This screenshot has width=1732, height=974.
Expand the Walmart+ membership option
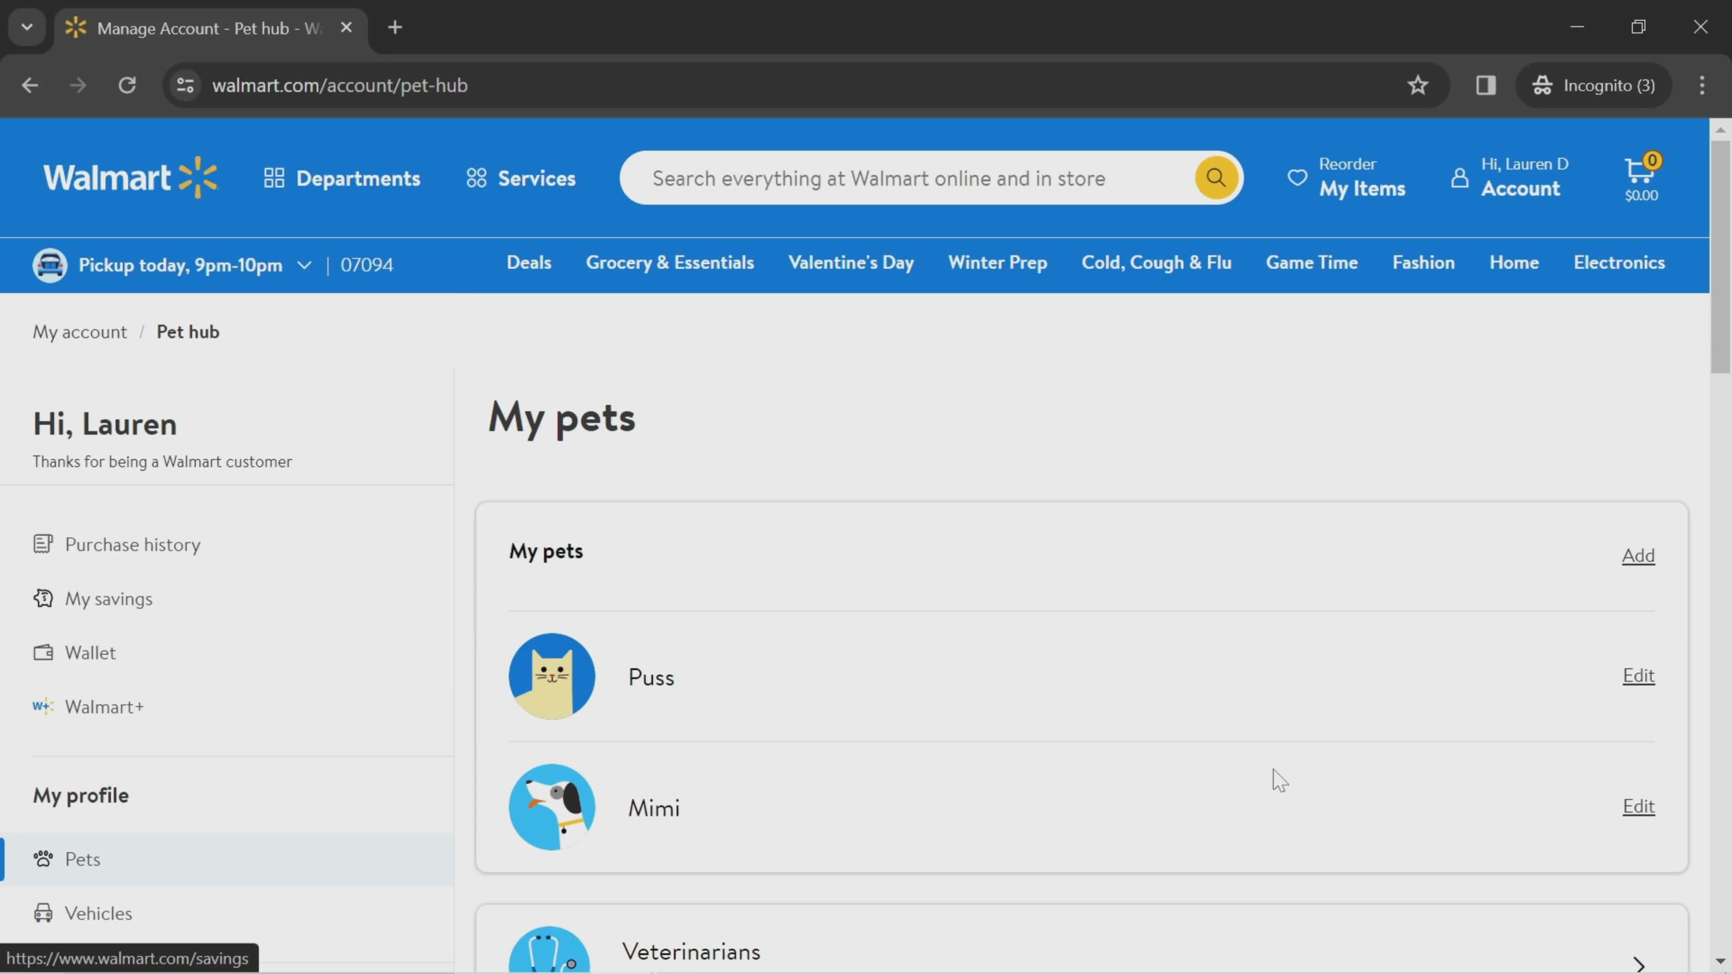click(105, 707)
